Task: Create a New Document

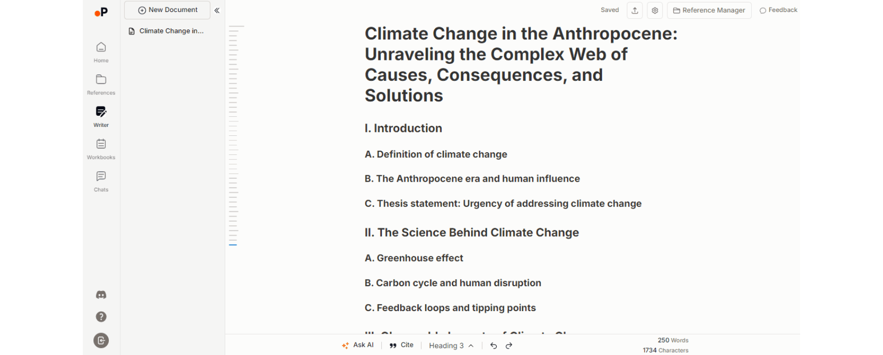Action: pos(167,10)
